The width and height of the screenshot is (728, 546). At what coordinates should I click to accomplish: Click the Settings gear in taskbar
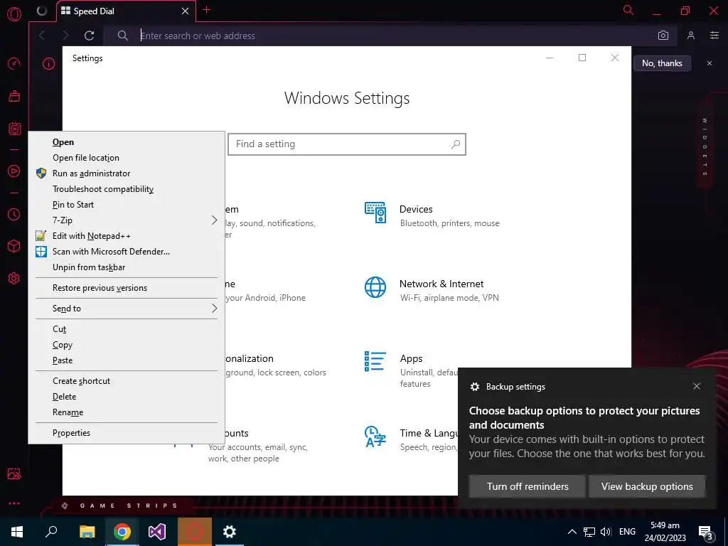[230, 532]
